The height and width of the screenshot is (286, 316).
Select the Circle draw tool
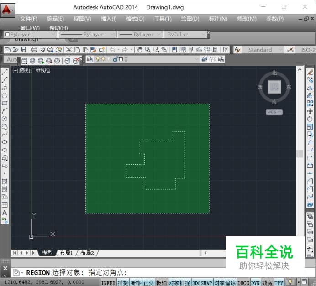pos(5,119)
